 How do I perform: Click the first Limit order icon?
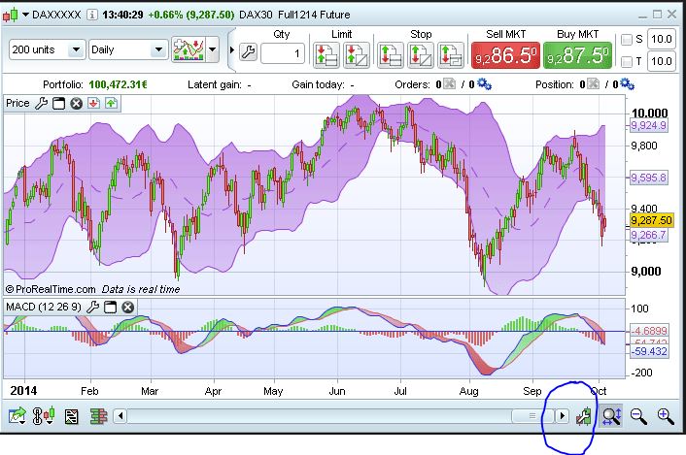[x=326, y=55]
